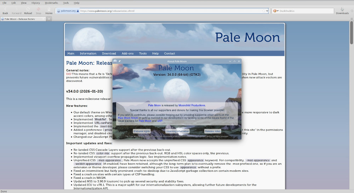Click the Release notes button in About dialog
The height and width of the screenshot is (193, 354).
[213, 131]
